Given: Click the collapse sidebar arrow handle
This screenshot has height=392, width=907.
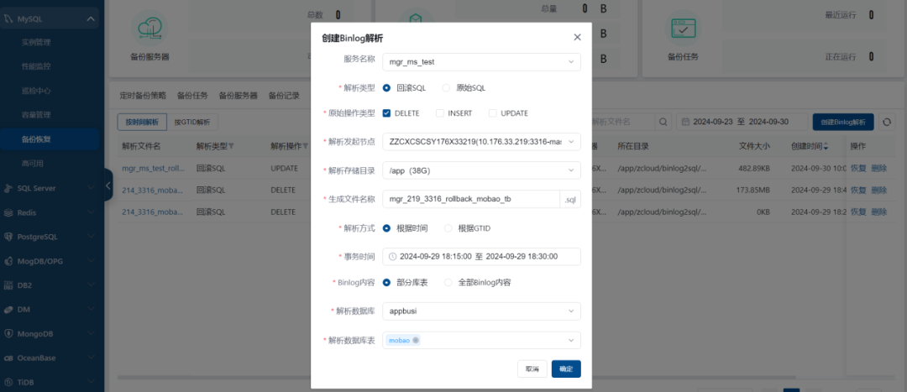Looking at the screenshot, I should click(x=108, y=186).
